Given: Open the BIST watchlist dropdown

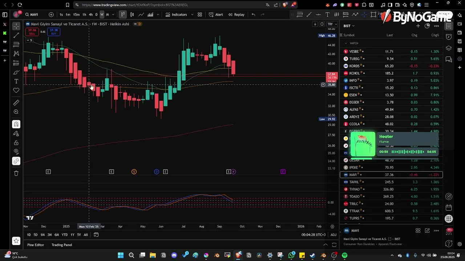Looking at the screenshot, I should pos(349,26).
